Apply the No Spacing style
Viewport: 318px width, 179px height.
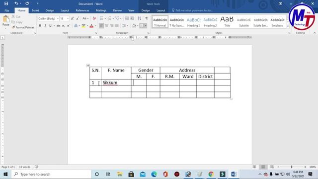click(x=177, y=22)
